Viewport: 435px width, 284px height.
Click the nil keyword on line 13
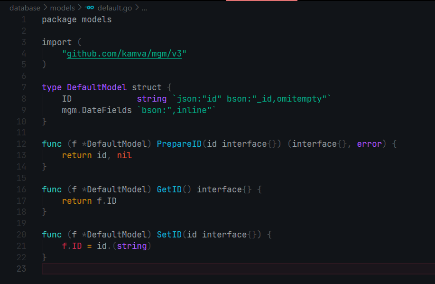click(x=124, y=155)
